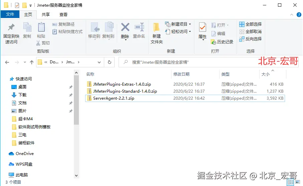This screenshot has height=186, width=303.
Task: Expand the Properties options arrow
Action: [203, 40]
